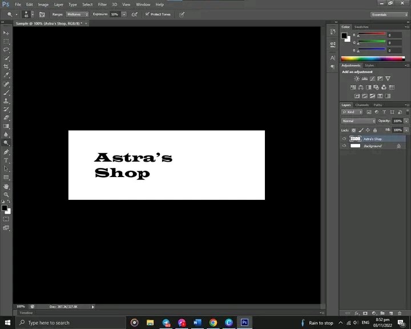Click the layer style fx icon
The height and width of the screenshot is (329, 411).
pyautogui.click(x=357, y=313)
